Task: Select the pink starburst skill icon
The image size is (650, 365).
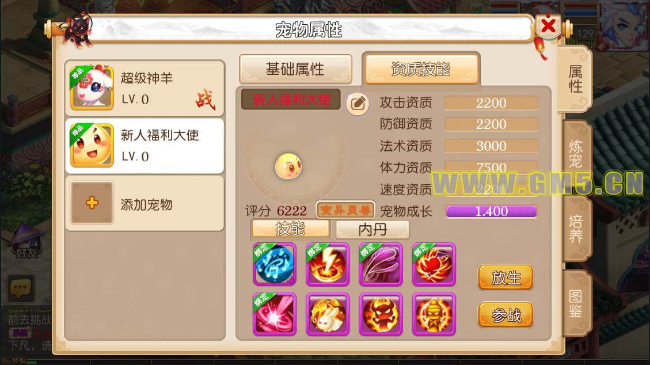Action: coord(275,314)
